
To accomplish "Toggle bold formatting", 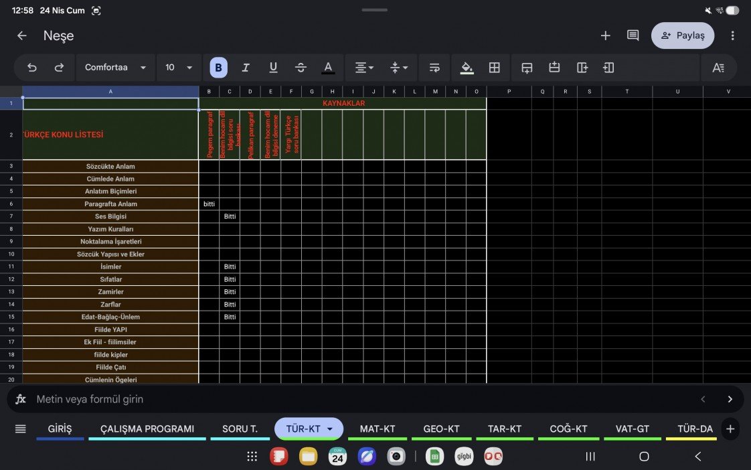I will pyautogui.click(x=218, y=68).
